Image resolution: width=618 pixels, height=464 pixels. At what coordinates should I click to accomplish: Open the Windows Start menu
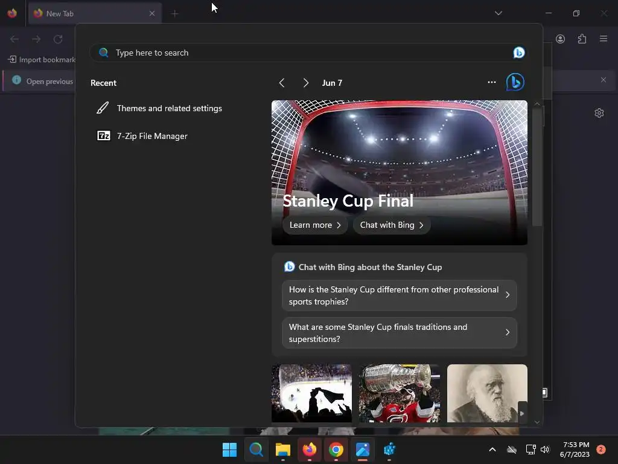click(229, 449)
